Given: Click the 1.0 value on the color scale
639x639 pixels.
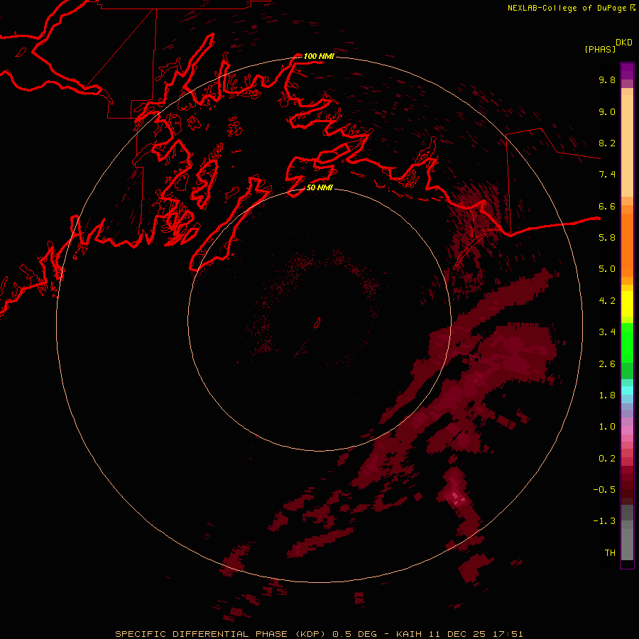Looking at the screenshot, I should point(607,427).
